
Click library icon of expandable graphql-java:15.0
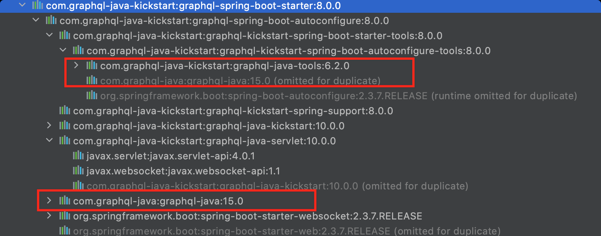(x=65, y=201)
